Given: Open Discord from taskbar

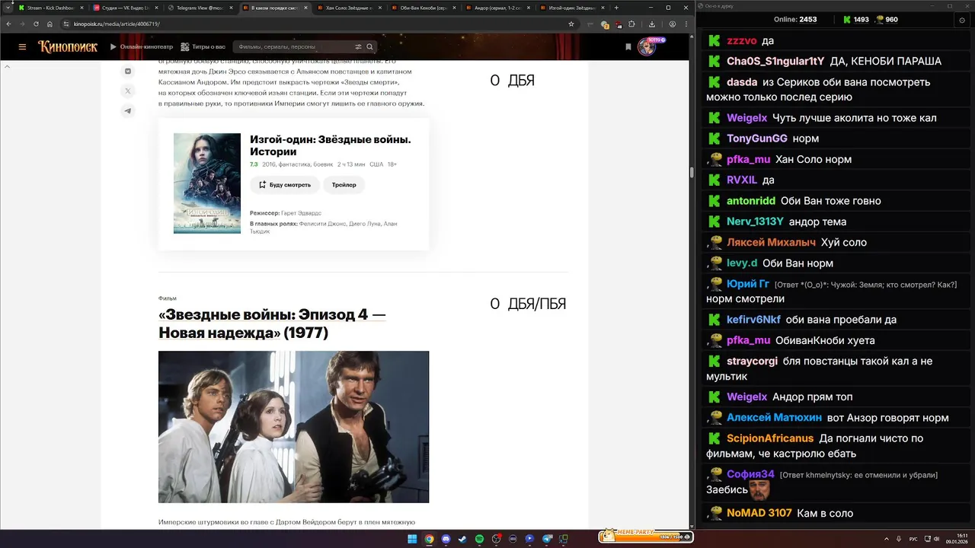Looking at the screenshot, I should coord(446,539).
